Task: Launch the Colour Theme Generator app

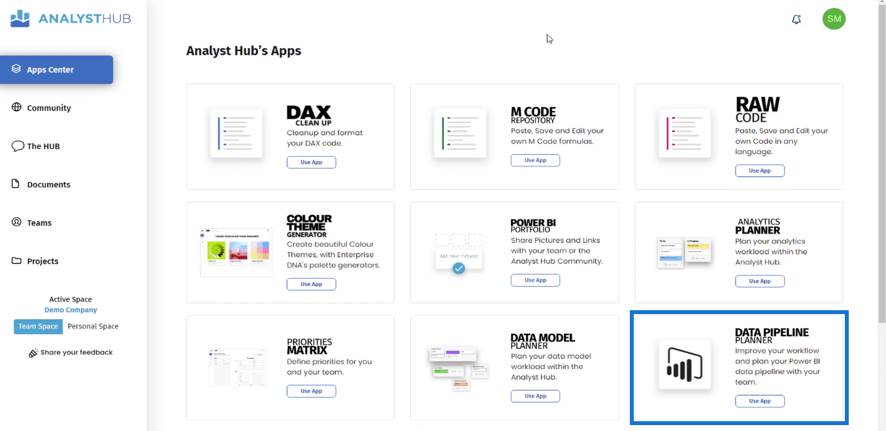Action: [x=311, y=284]
